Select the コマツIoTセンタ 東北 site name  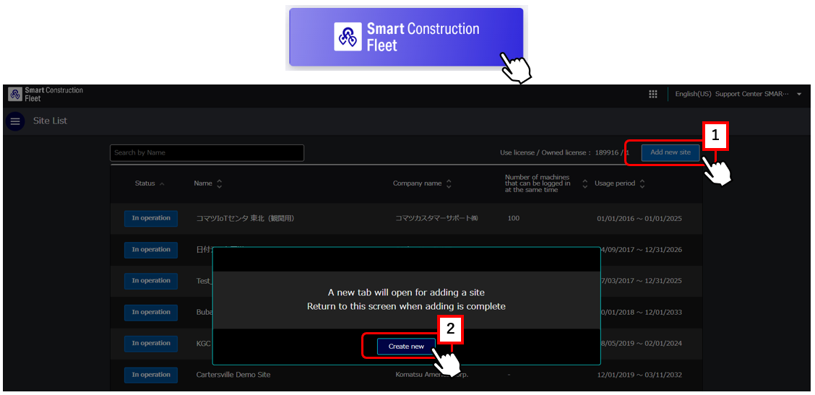[246, 218]
